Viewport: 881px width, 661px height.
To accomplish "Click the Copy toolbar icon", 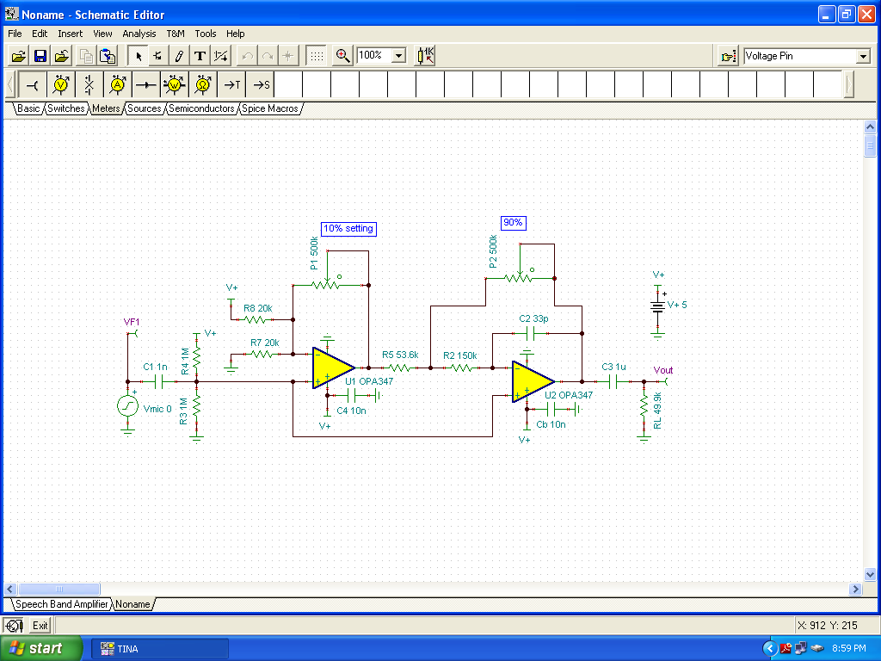I will pyautogui.click(x=86, y=56).
